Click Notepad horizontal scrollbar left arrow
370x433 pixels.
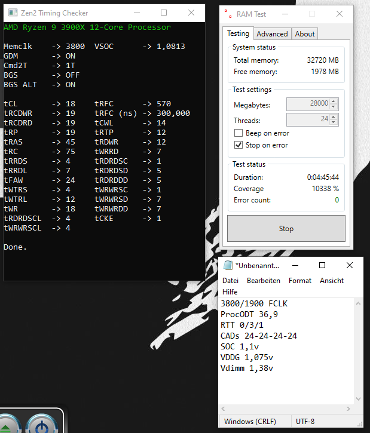pyautogui.click(x=224, y=409)
